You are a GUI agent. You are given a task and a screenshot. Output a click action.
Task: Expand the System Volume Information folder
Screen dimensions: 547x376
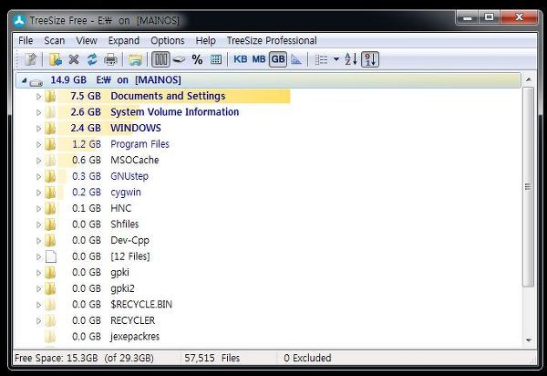(38, 112)
